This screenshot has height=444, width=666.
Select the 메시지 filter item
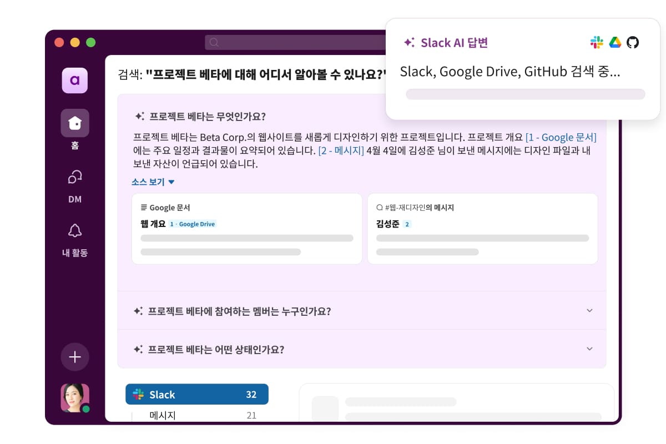tap(162, 415)
